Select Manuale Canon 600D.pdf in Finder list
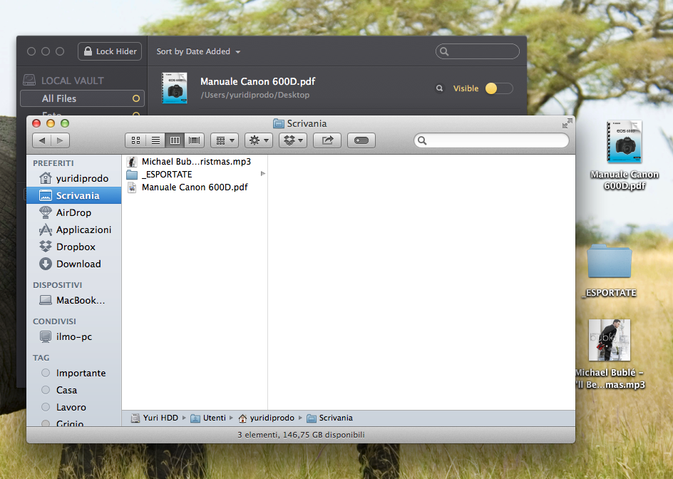Viewport: 673px width, 479px height. point(195,187)
